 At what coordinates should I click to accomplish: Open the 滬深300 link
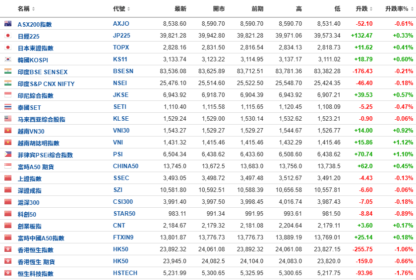28,202
